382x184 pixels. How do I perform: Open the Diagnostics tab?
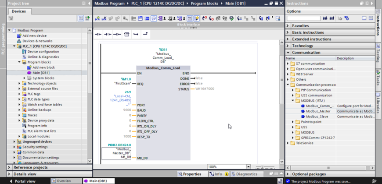coord(244,174)
